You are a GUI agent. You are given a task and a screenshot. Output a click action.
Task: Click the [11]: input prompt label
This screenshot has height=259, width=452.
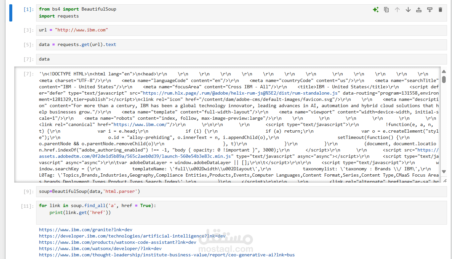pos(27,206)
